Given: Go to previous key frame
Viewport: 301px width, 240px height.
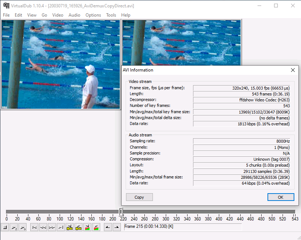Looking at the screenshot, I should click(x=70, y=227).
